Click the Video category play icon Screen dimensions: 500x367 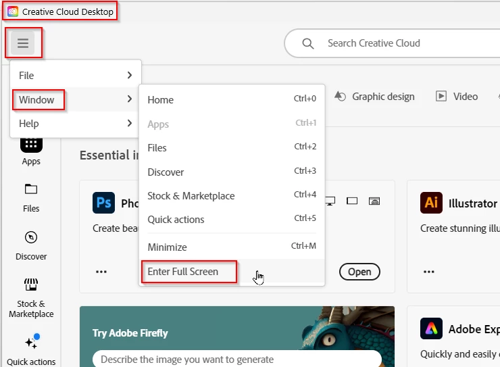(x=441, y=96)
